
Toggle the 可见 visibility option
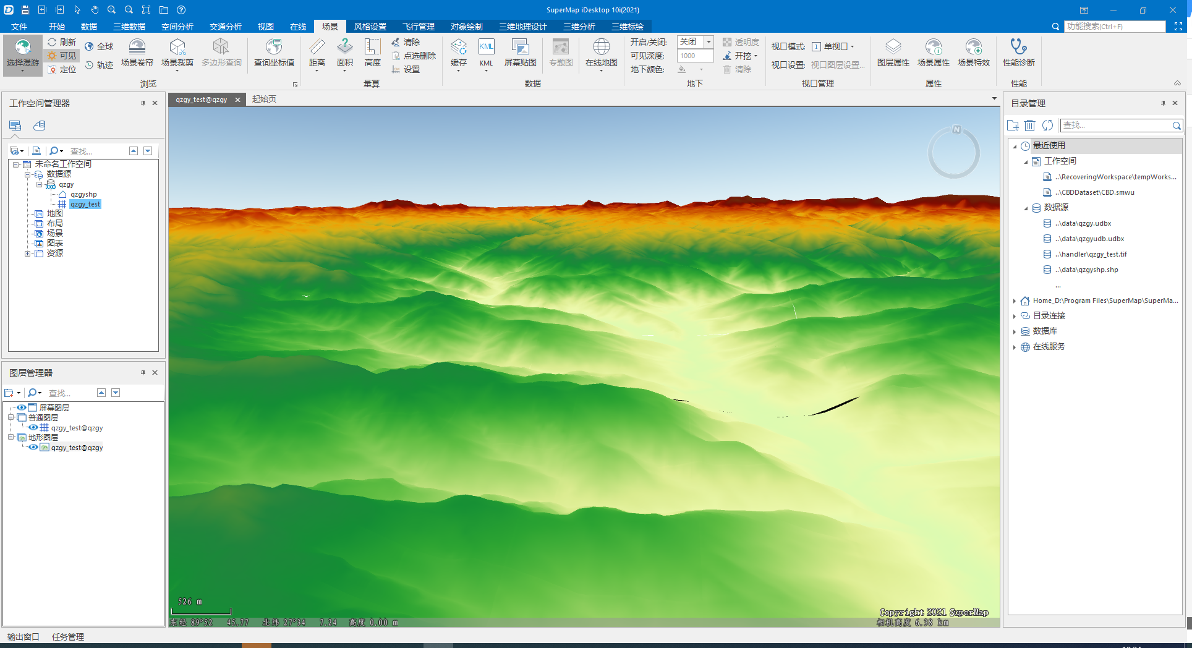point(62,56)
